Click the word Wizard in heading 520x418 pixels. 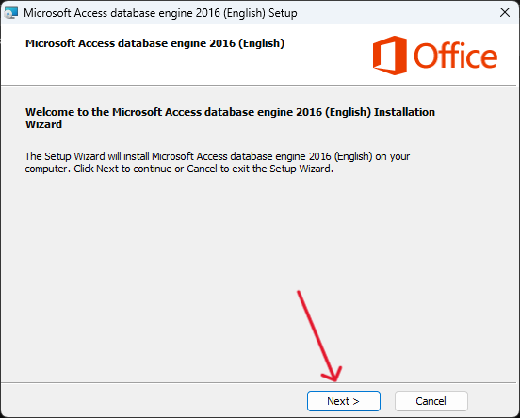(x=43, y=124)
